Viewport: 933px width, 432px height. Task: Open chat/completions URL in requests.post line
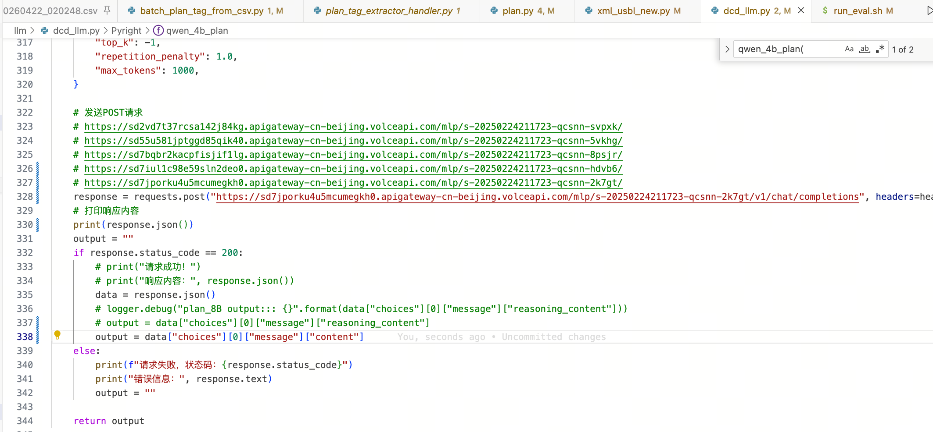click(537, 197)
